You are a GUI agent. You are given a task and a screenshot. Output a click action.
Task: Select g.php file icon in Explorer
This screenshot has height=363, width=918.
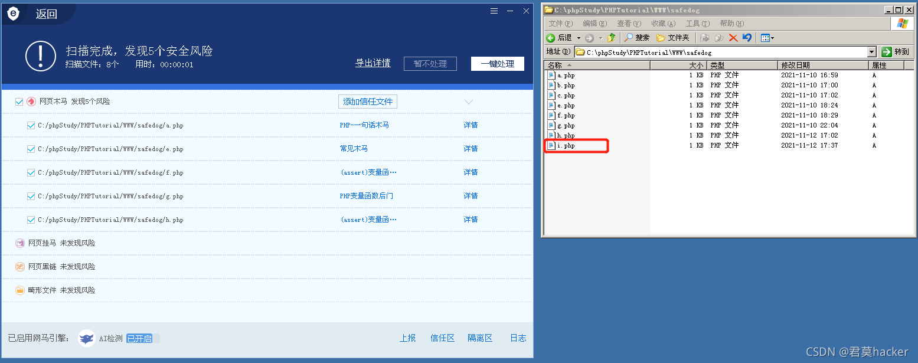tap(551, 126)
